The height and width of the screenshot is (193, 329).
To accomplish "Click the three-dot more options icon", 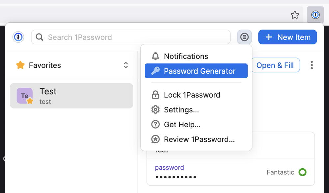I will (312, 65).
